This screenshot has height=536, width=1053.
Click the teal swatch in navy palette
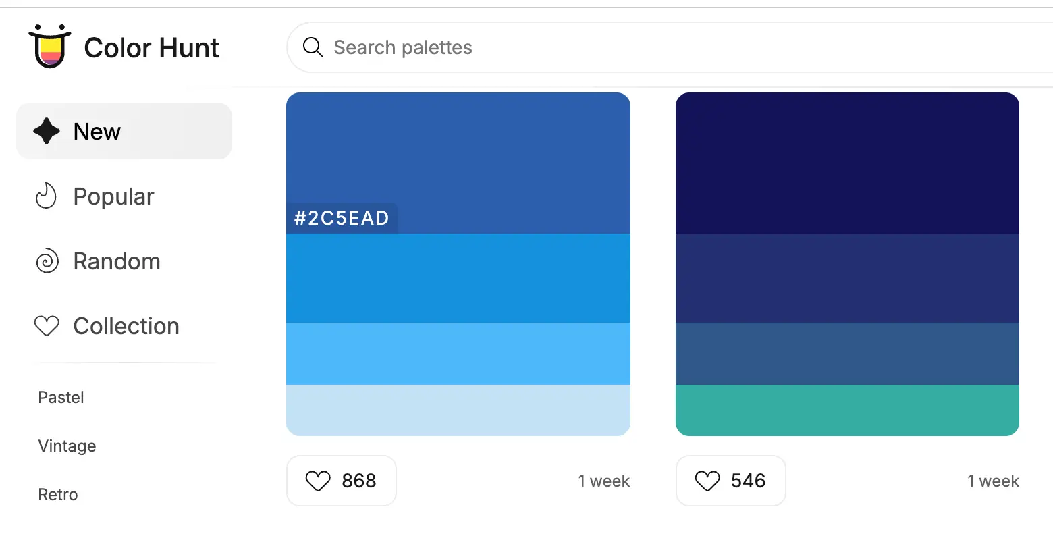pos(847,410)
